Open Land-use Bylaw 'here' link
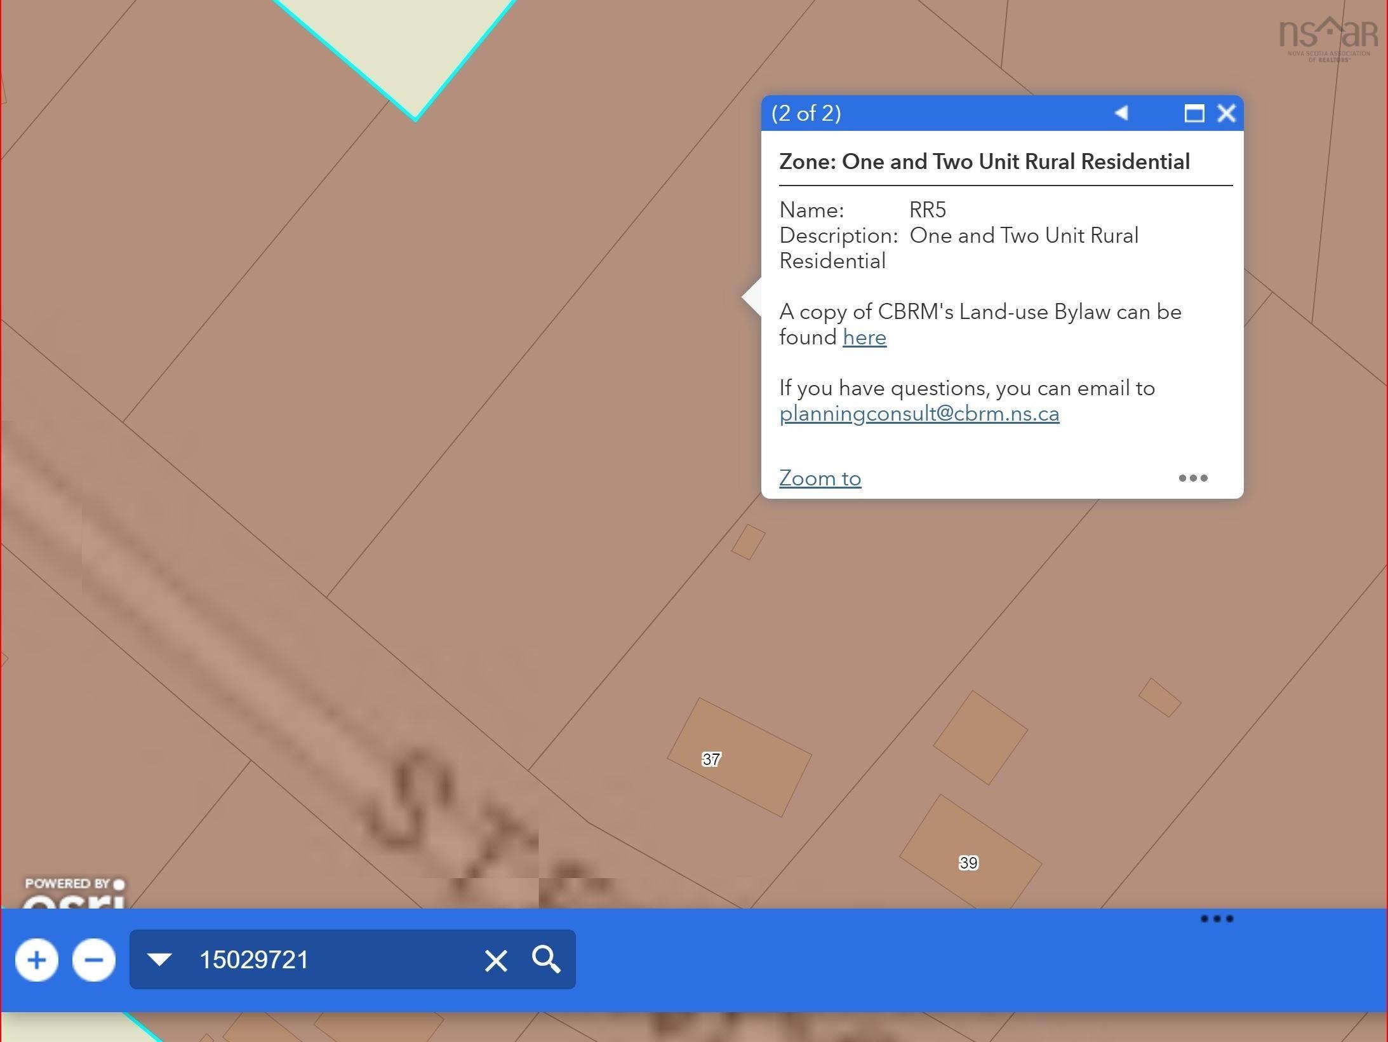The image size is (1388, 1042). tap(864, 337)
